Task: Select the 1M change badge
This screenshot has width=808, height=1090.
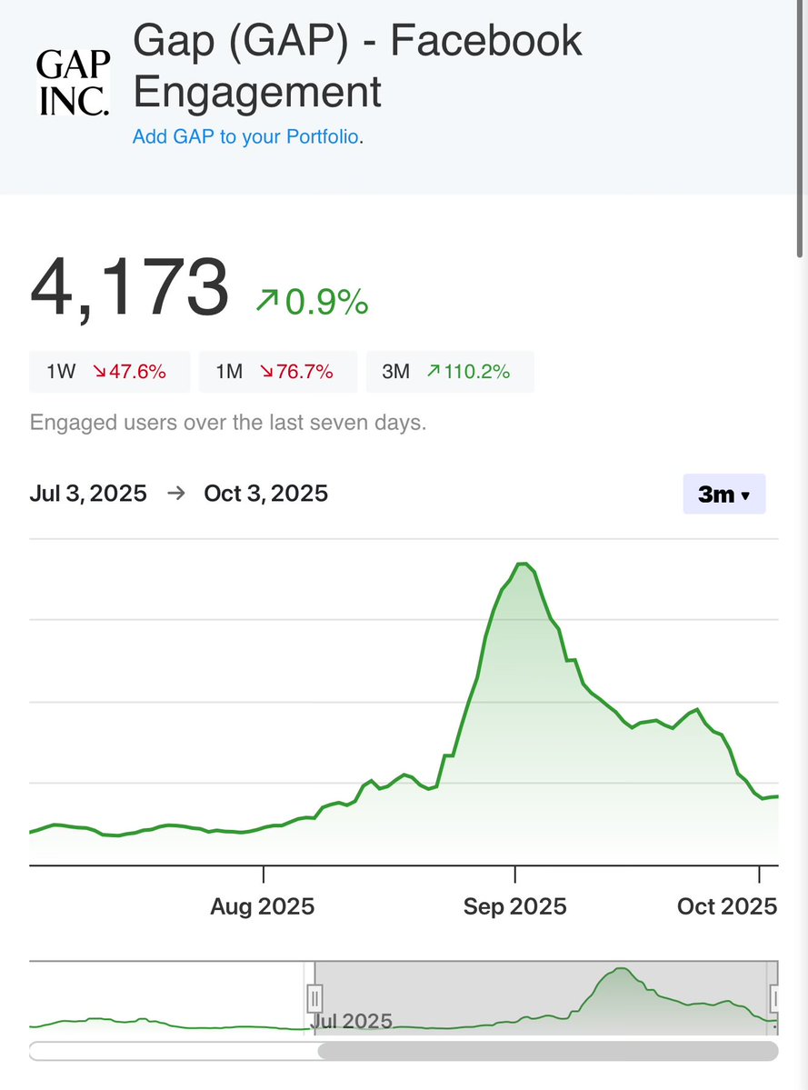Action: tap(278, 372)
